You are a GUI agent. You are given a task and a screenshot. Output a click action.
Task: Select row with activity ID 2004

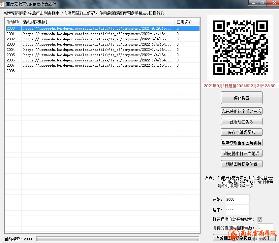[x=102, y=50]
